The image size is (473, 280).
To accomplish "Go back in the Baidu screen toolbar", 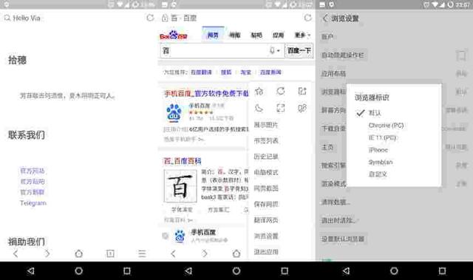I will pos(173,254).
